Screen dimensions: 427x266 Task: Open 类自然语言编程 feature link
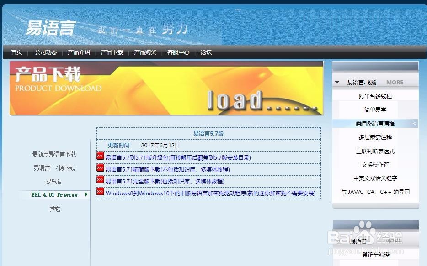375,123
